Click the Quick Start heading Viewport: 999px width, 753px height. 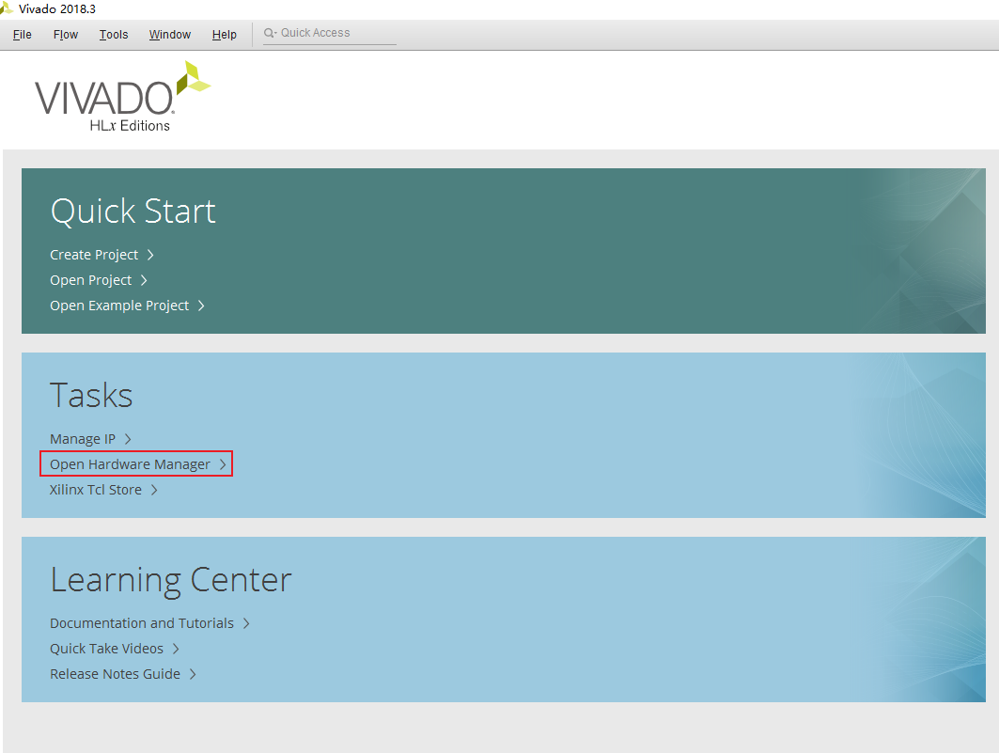(133, 212)
